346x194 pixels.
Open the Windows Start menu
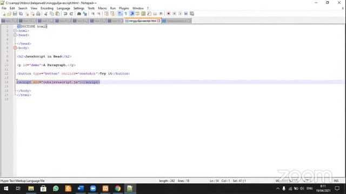(6, 189)
